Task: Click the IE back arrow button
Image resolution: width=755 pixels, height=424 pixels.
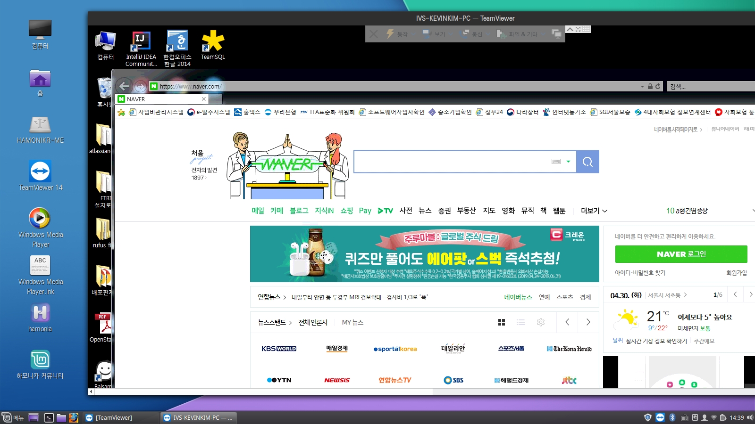Action: pyautogui.click(x=124, y=86)
